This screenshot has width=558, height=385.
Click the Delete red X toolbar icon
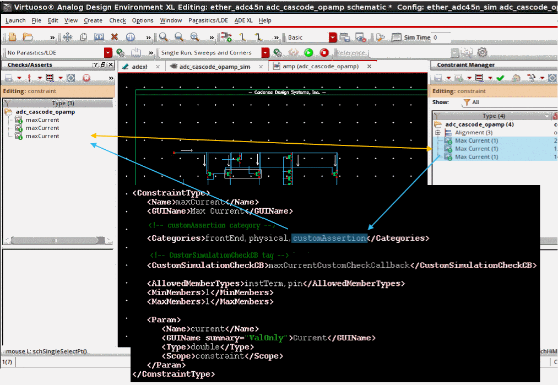[x=115, y=37]
